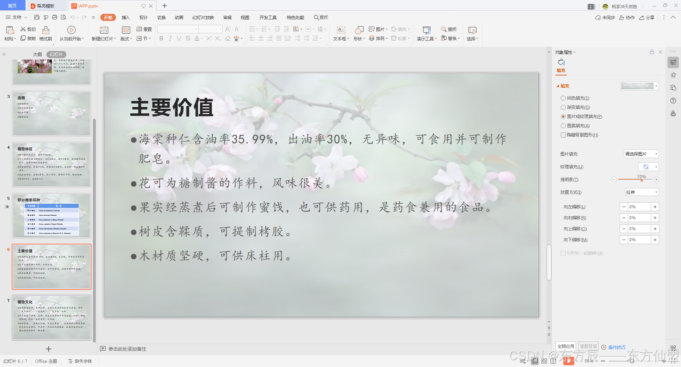
Task: Increment the downward offset (向下偏移) plus
Action: click(655, 240)
